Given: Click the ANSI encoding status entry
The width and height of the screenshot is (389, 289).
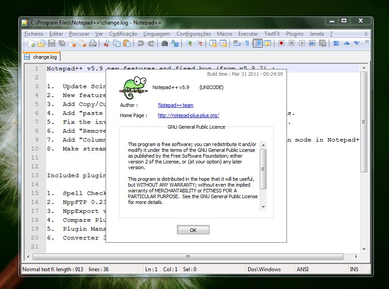Looking at the screenshot, I should click(303, 269).
